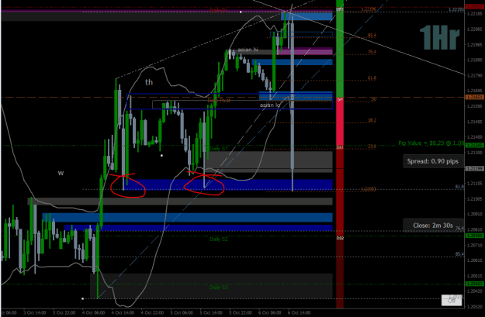Click the gray 1.21199 current price tag
Viewport: 485px width, 317px height.
(x=474, y=168)
